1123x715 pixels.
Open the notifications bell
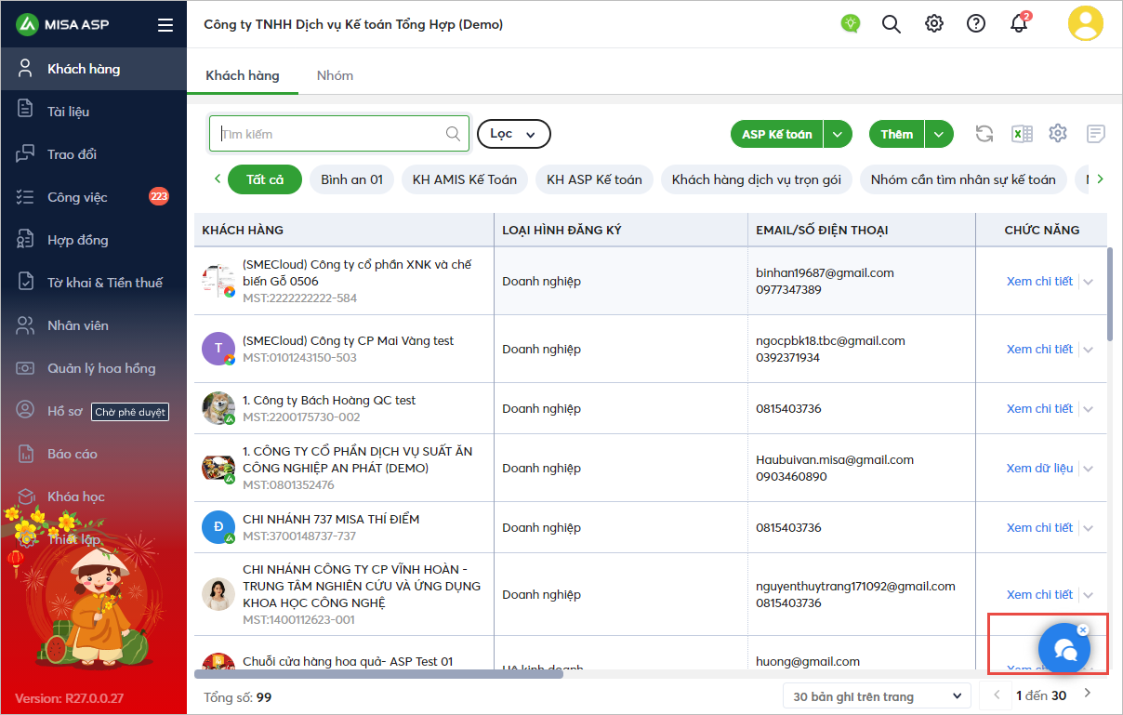[1019, 24]
